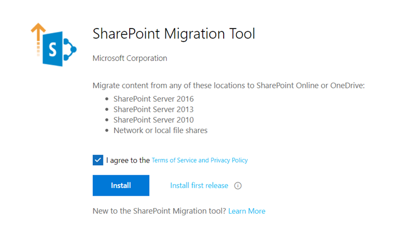Click the orange upload arrow on logo

[x=38, y=39]
